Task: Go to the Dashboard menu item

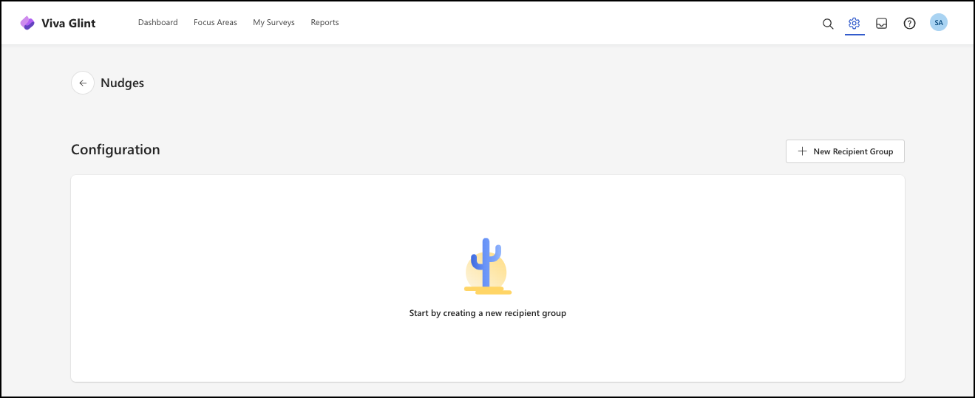Action: click(x=158, y=23)
